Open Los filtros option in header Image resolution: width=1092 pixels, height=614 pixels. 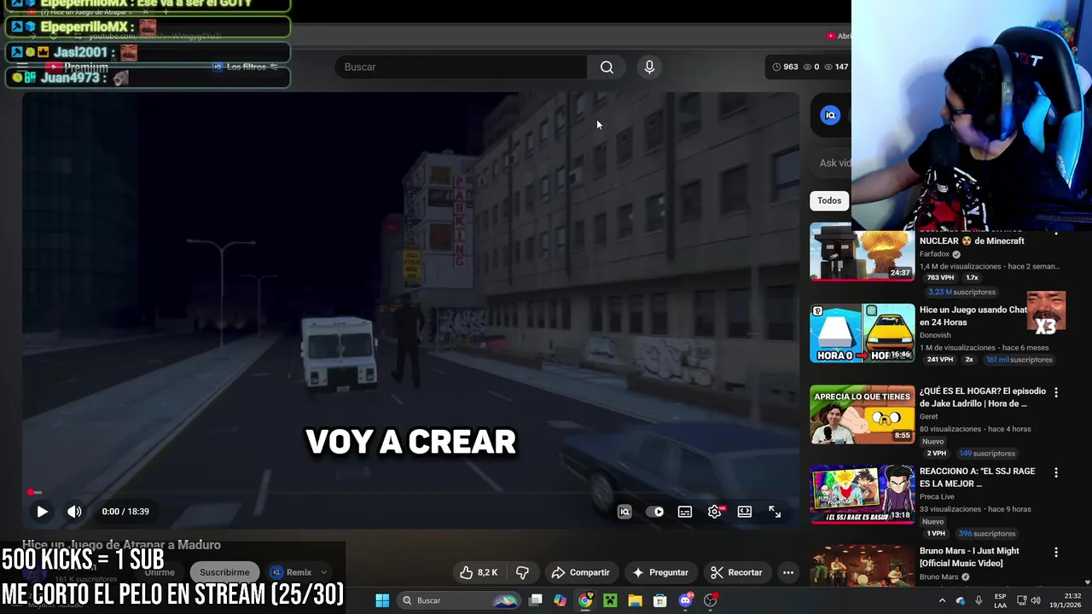(246, 67)
